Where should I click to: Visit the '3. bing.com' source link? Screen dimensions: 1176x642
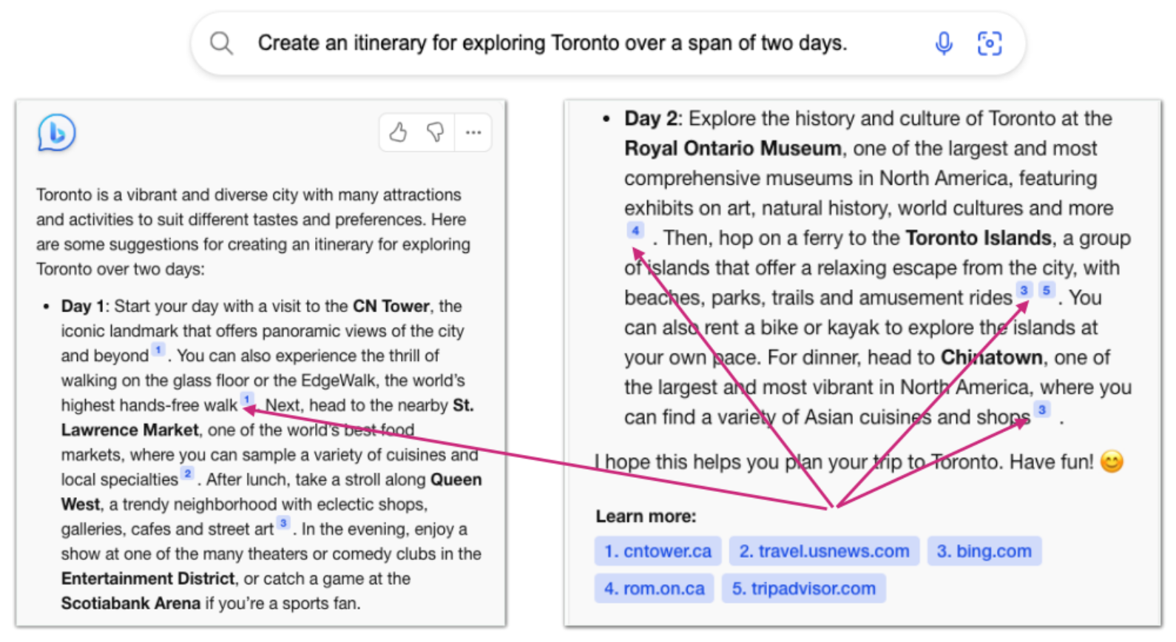[x=984, y=551]
